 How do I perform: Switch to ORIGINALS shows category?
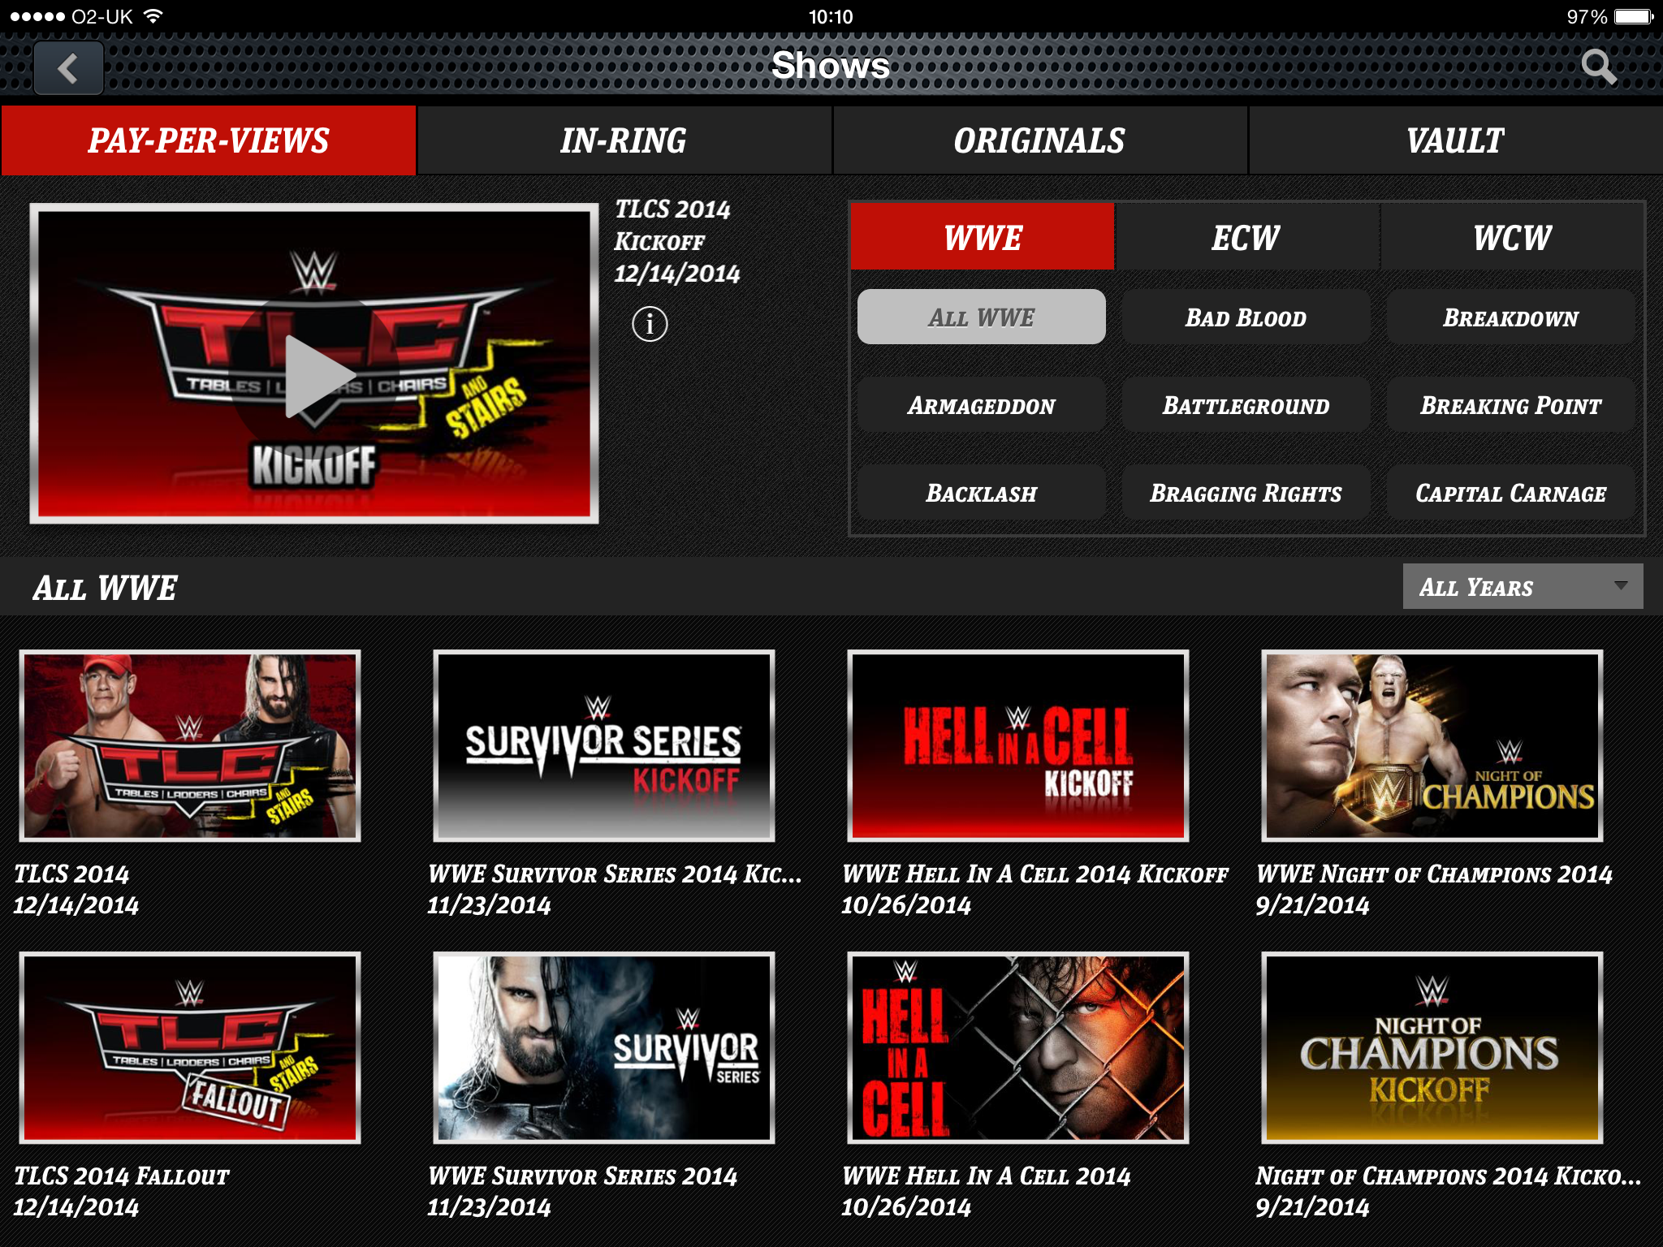pyautogui.click(x=1041, y=139)
